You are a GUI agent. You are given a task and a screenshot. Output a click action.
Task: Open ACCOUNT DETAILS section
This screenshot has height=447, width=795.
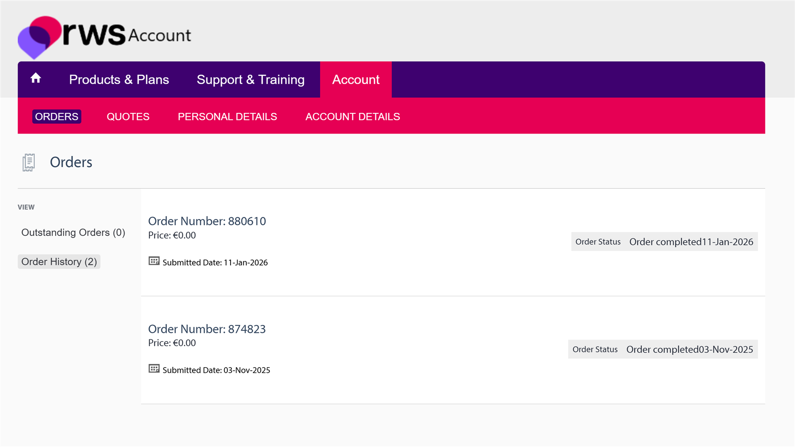352,116
